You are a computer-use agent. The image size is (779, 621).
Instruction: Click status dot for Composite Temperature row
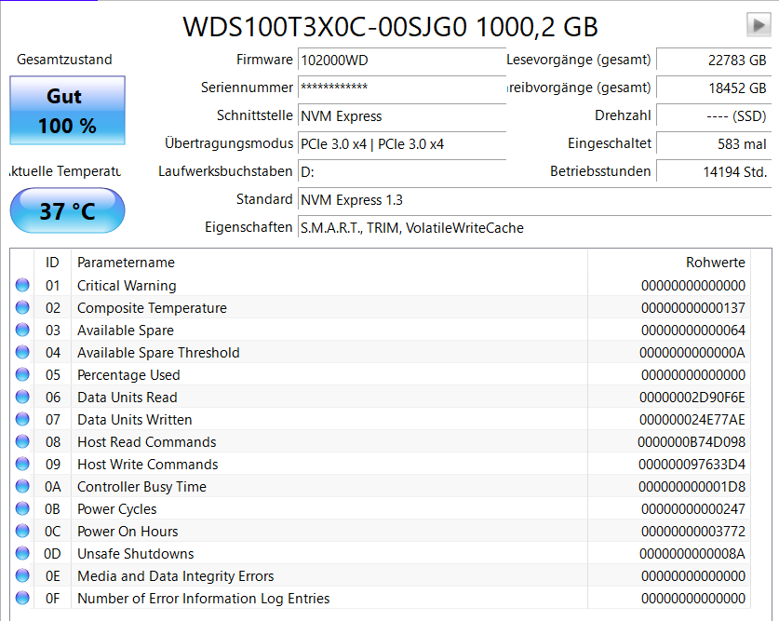click(x=22, y=307)
